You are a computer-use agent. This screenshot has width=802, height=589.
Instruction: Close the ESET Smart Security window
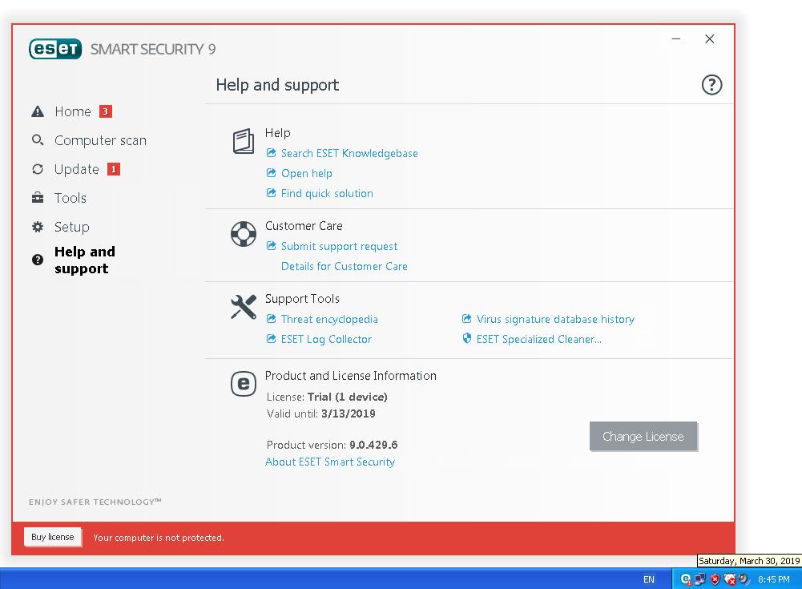tap(709, 39)
